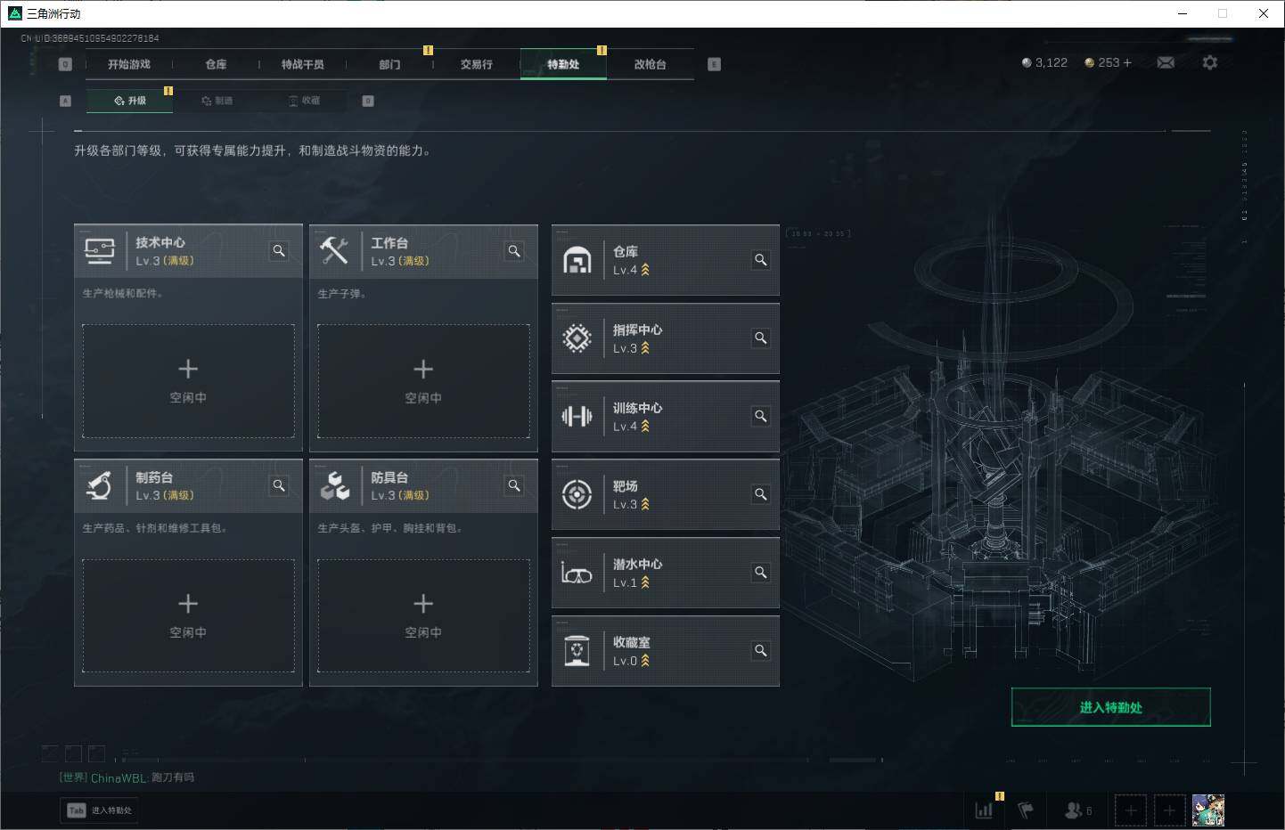
Task: Switch to the 制造 sub-tab
Action: (x=217, y=101)
